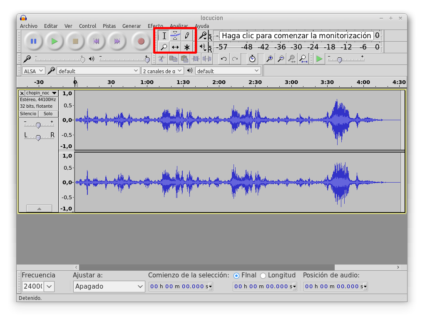
Task: Start playback with the Play button
Action: (55, 42)
